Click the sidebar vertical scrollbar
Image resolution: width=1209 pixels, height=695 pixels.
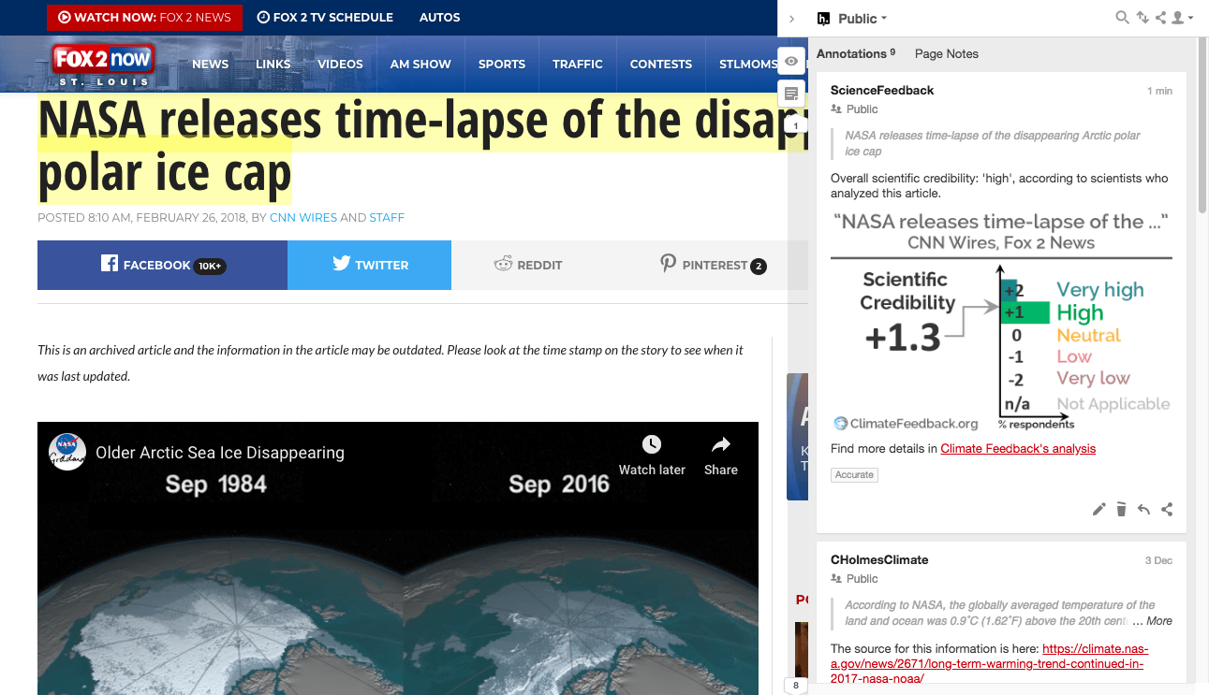[x=1202, y=126]
